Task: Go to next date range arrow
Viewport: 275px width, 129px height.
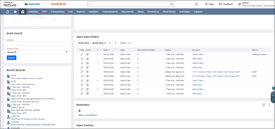Action: [x=115, y=43]
